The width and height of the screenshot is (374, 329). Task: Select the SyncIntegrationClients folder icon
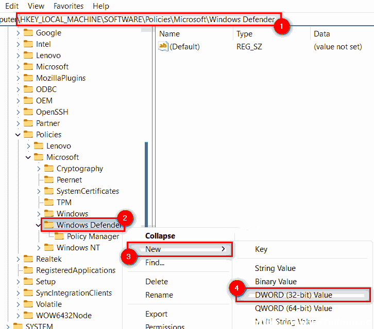(x=28, y=293)
